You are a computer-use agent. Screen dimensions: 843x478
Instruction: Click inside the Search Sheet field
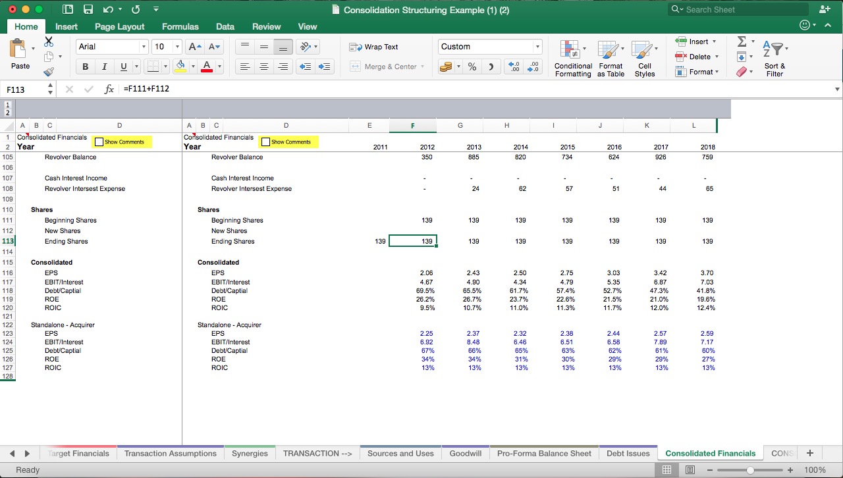click(x=738, y=9)
